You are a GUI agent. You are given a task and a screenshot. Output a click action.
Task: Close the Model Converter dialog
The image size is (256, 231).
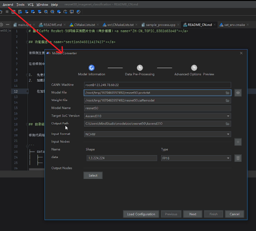[x=241, y=53]
